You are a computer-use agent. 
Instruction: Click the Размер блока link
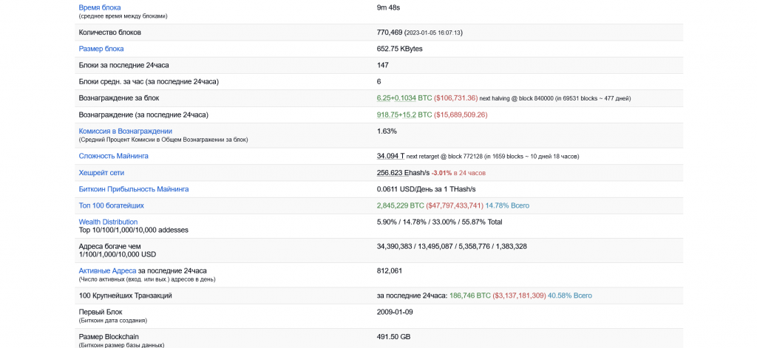(101, 49)
